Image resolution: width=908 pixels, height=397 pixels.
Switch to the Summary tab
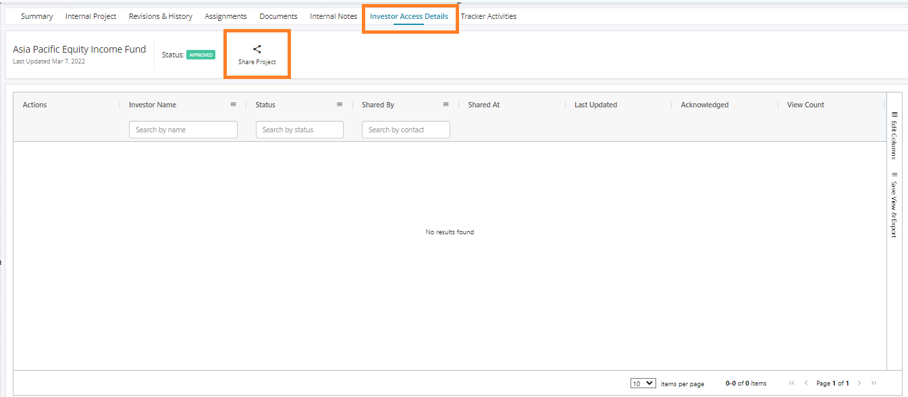click(x=36, y=16)
